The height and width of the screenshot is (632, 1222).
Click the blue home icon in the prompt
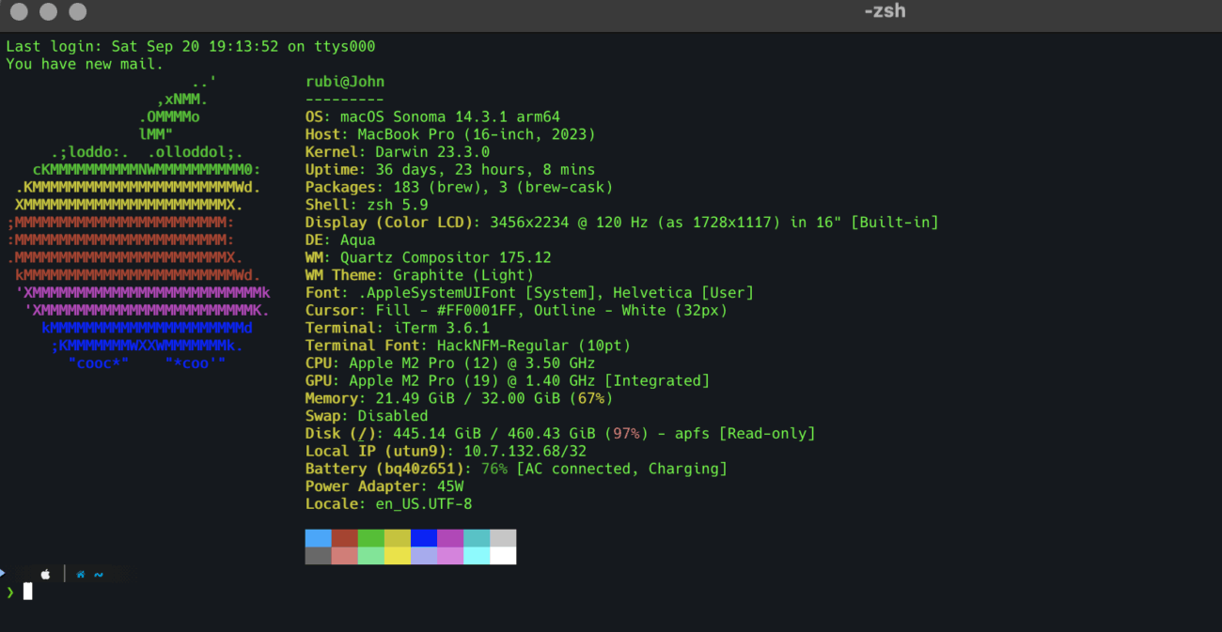click(x=81, y=575)
